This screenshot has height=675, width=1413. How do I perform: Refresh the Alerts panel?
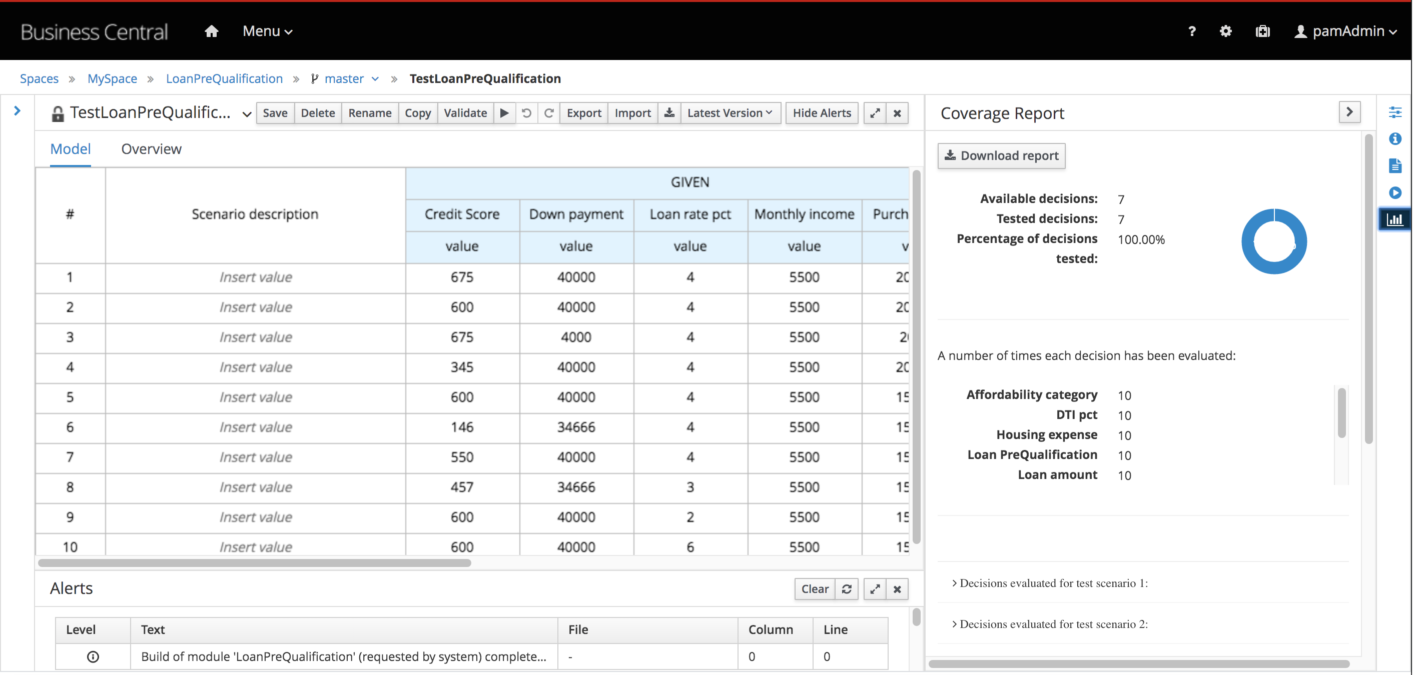tap(847, 589)
